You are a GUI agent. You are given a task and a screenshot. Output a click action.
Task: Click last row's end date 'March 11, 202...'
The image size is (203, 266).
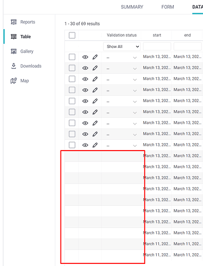click(x=188, y=255)
